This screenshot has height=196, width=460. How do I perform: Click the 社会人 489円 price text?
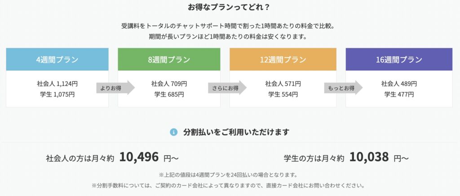pyautogui.click(x=399, y=84)
